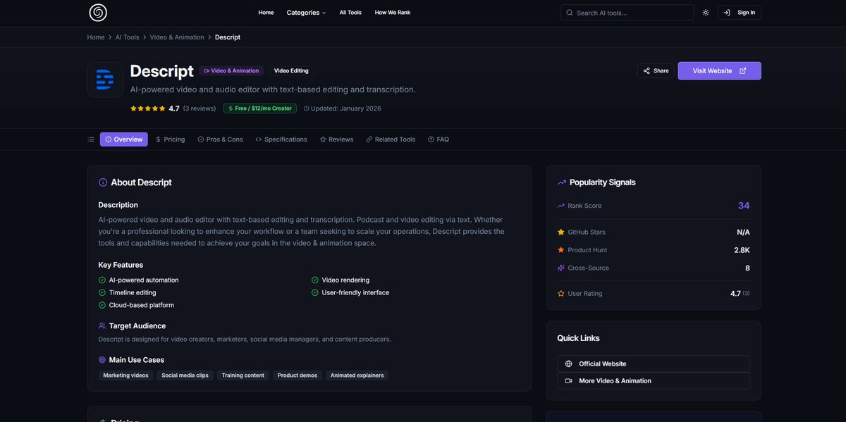The height and width of the screenshot is (422, 846).
Task: Click the Share icon next to Visit Website
Action: 646,70
